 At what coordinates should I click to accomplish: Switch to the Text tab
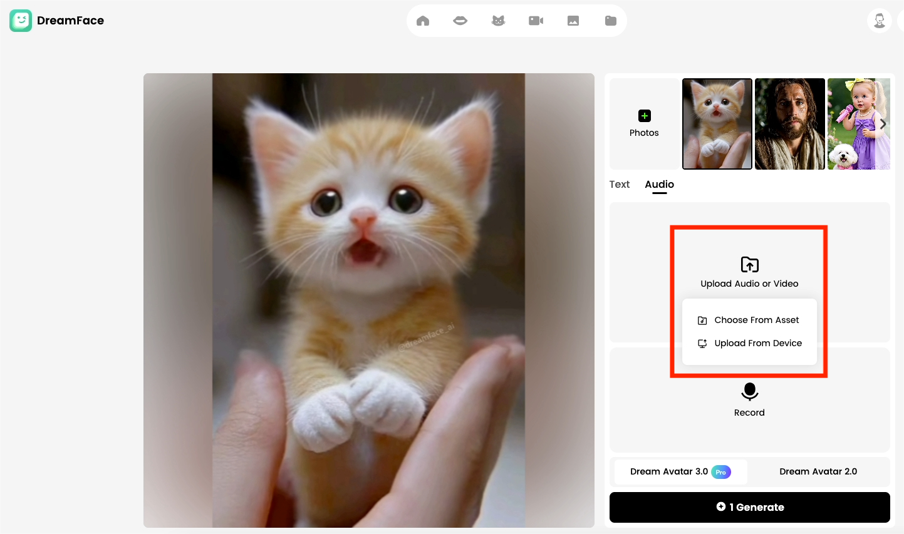(619, 185)
